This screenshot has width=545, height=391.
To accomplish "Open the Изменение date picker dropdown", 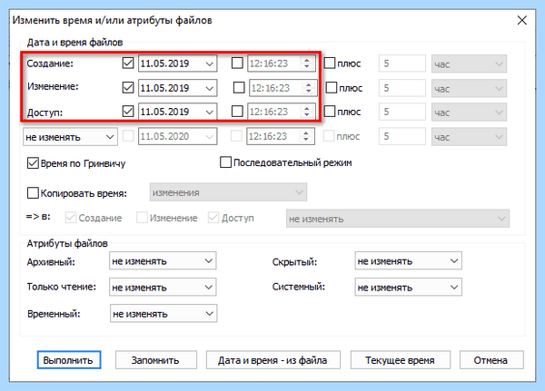I will coord(209,88).
